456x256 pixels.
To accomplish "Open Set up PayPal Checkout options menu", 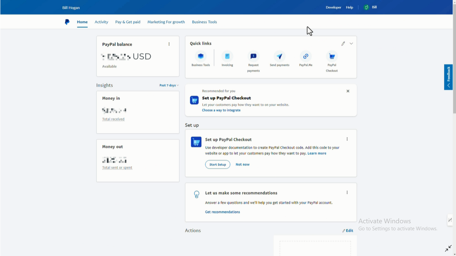I will coord(347,139).
